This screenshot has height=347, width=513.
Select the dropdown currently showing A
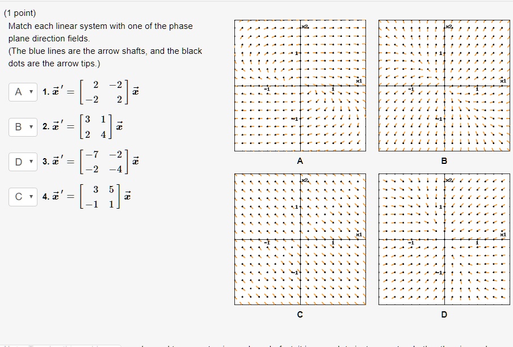tap(22, 91)
